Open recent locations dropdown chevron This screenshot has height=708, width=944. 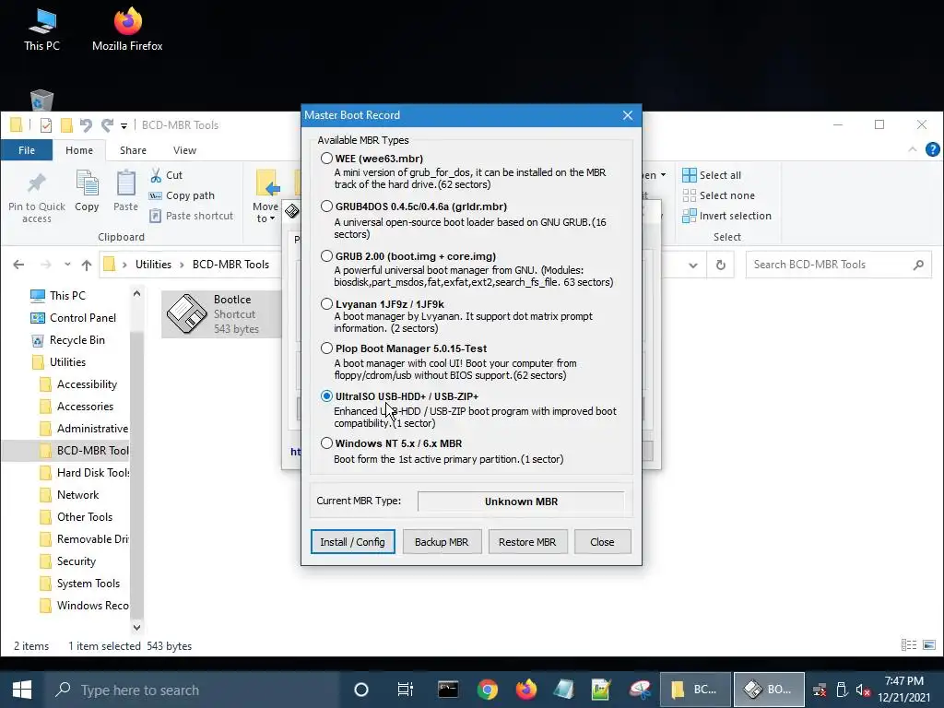[67, 265]
